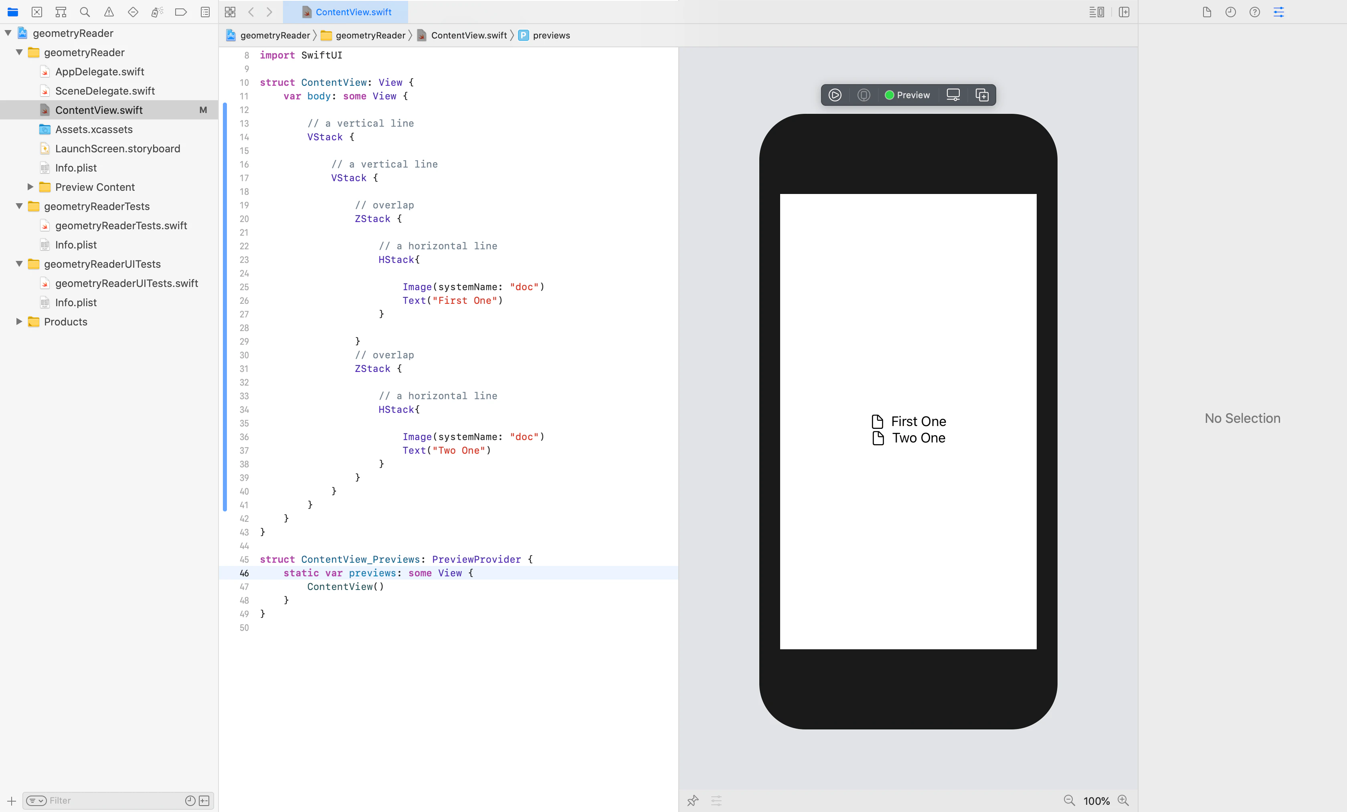The height and width of the screenshot is (812, 1347).
Task: Pin the preview canvas
Action: click(x=693, y=800)
